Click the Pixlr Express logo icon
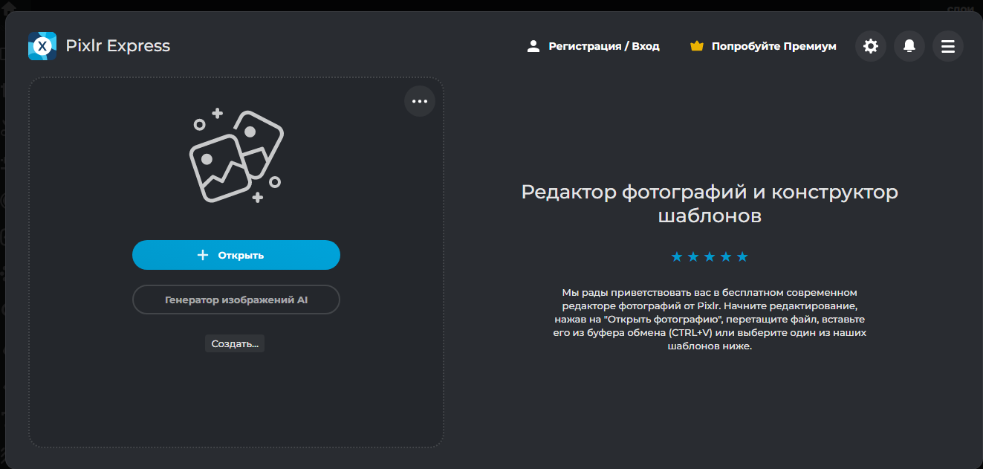983x469 pixels. 42,46
